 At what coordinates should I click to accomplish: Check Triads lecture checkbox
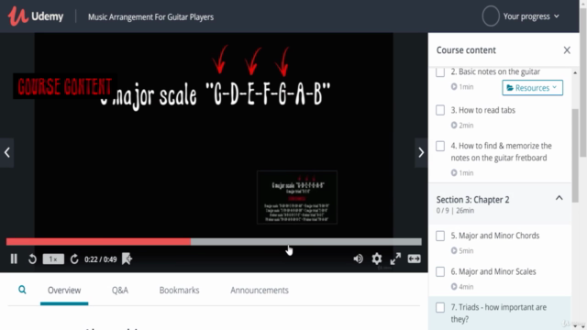click(440, 308)
